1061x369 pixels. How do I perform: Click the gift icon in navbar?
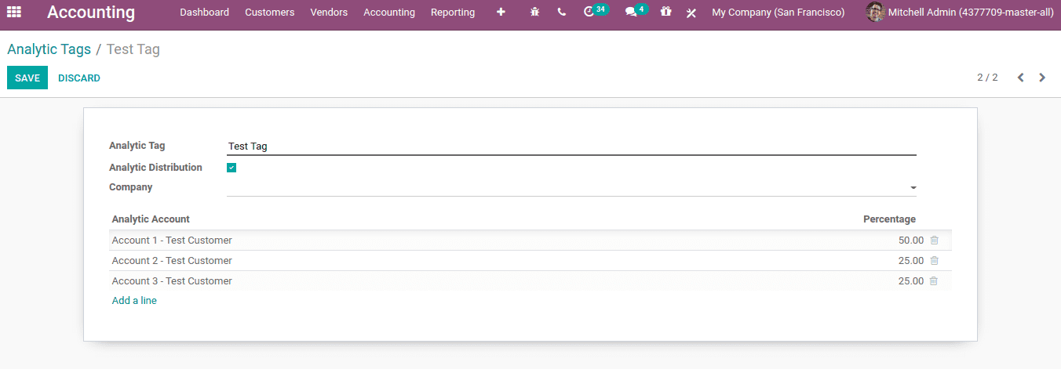pos(666,12)
